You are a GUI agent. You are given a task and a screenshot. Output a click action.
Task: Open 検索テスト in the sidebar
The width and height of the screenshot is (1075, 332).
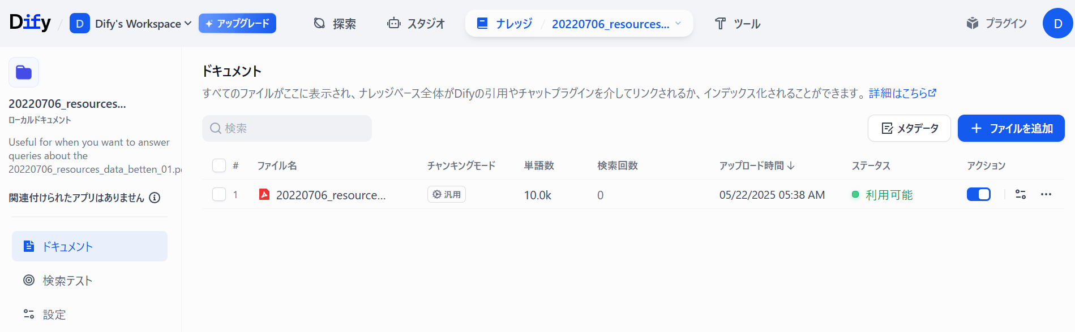89,281
